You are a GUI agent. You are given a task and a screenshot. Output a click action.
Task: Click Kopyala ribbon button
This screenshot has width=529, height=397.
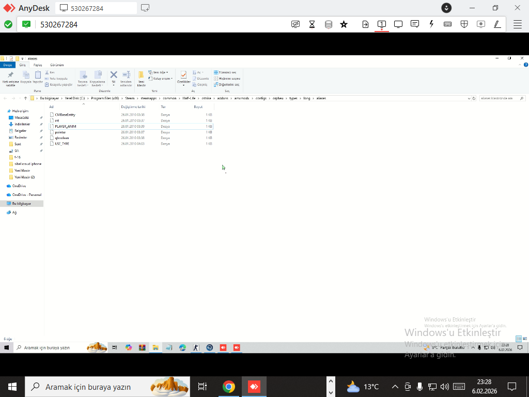[26, 77]
